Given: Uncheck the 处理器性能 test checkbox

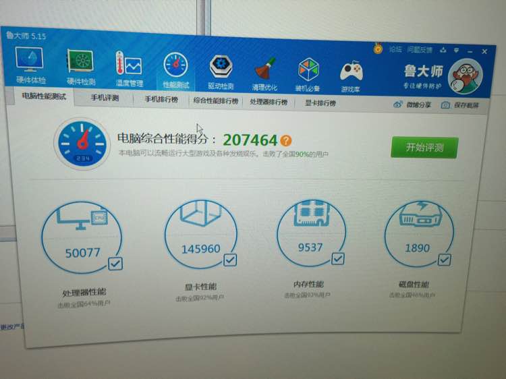Looking at the screenshot, I should point(115,264).
